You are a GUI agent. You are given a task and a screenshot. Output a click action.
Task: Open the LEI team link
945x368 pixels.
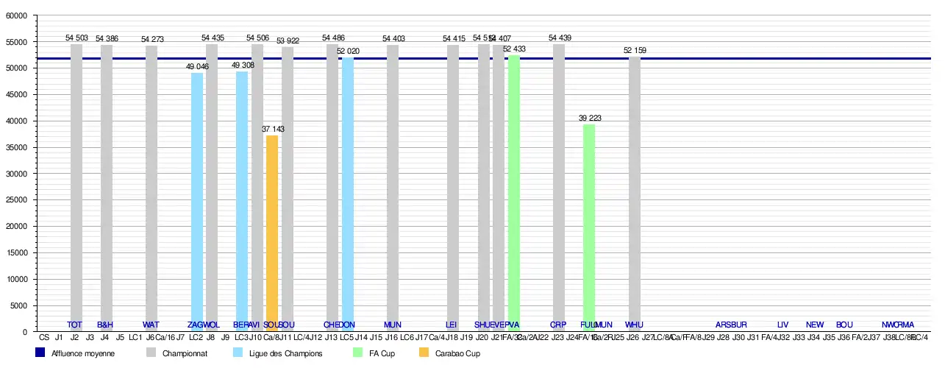point(452,325)
